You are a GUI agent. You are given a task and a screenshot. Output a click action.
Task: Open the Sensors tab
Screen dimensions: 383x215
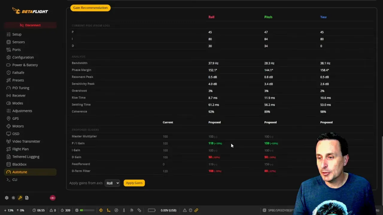pos(18,42)
